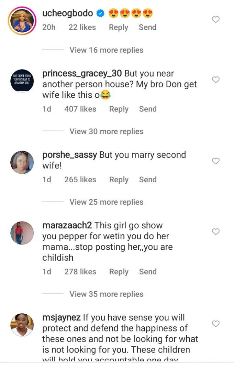234x369 pixels.
Task: Expand View 16 more replies
Action: click(106, 50)
